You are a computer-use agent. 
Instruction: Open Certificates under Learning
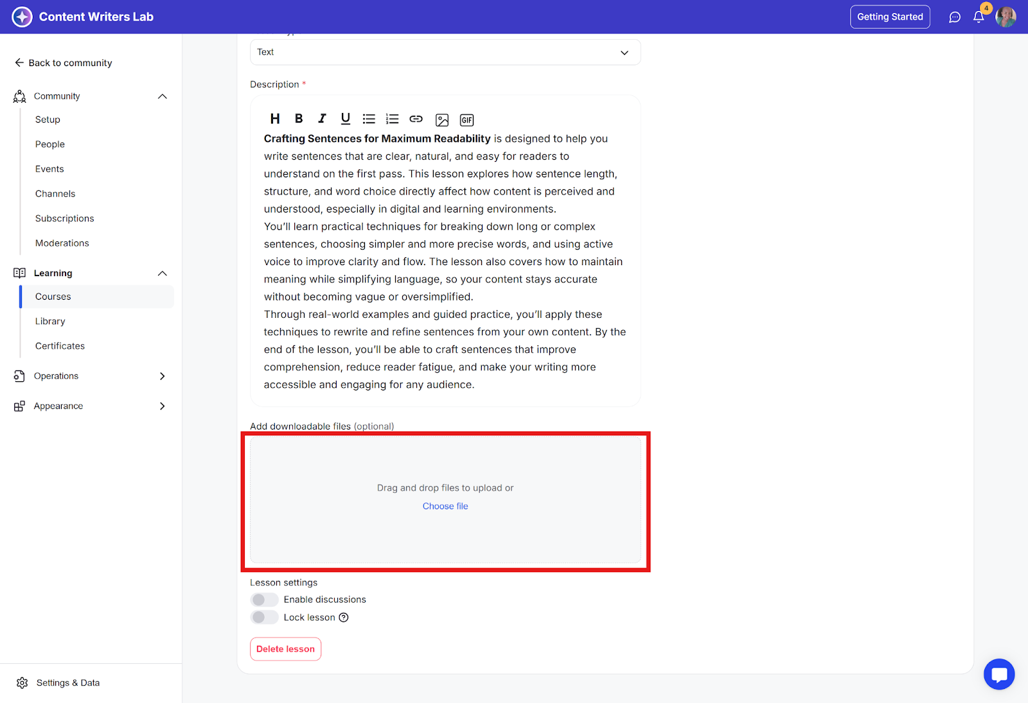pos(60,346)
